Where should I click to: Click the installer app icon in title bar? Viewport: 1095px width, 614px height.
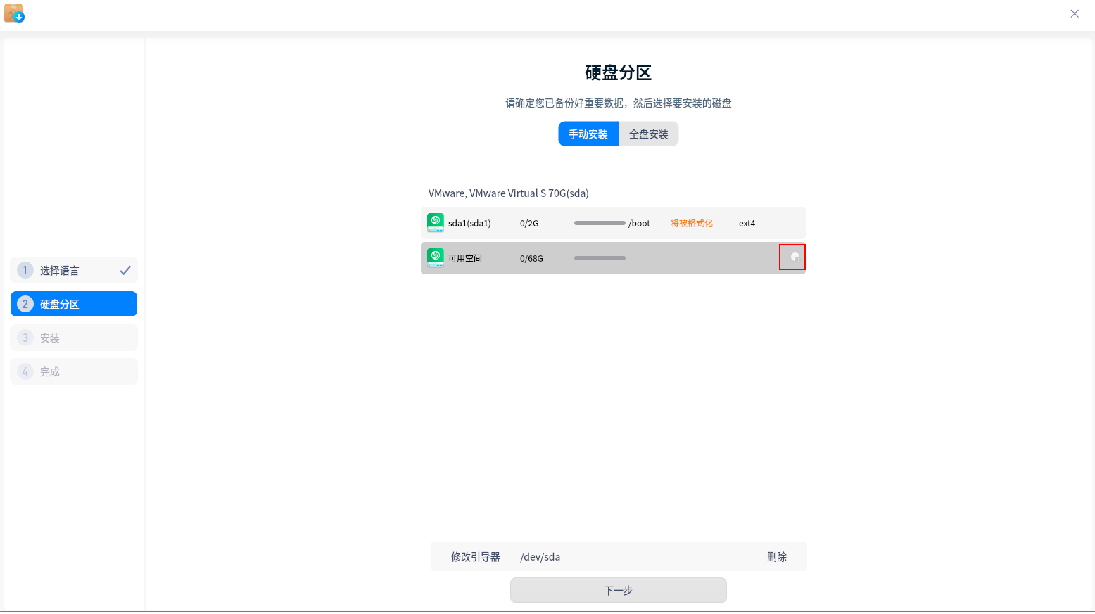[x=14, y=13]
